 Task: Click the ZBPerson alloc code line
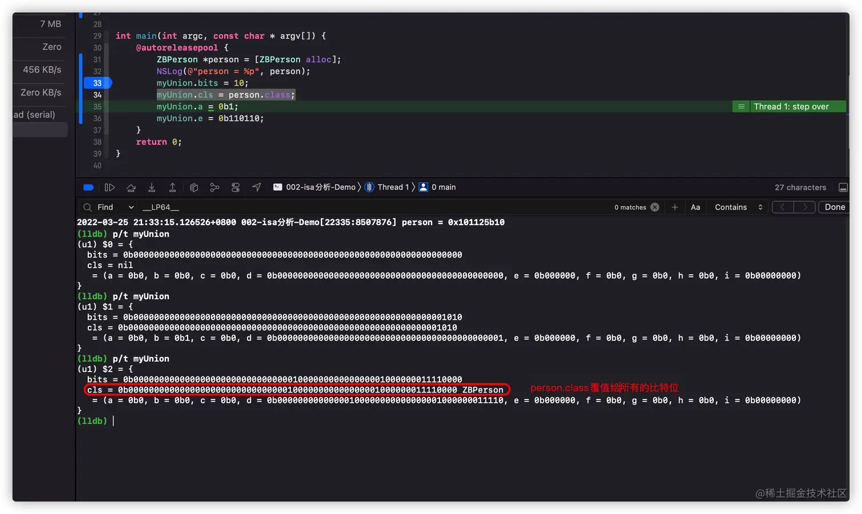click(249, 60)
